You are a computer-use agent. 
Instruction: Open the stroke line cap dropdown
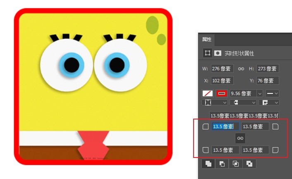pyautogui.click(x=243, y=103)
